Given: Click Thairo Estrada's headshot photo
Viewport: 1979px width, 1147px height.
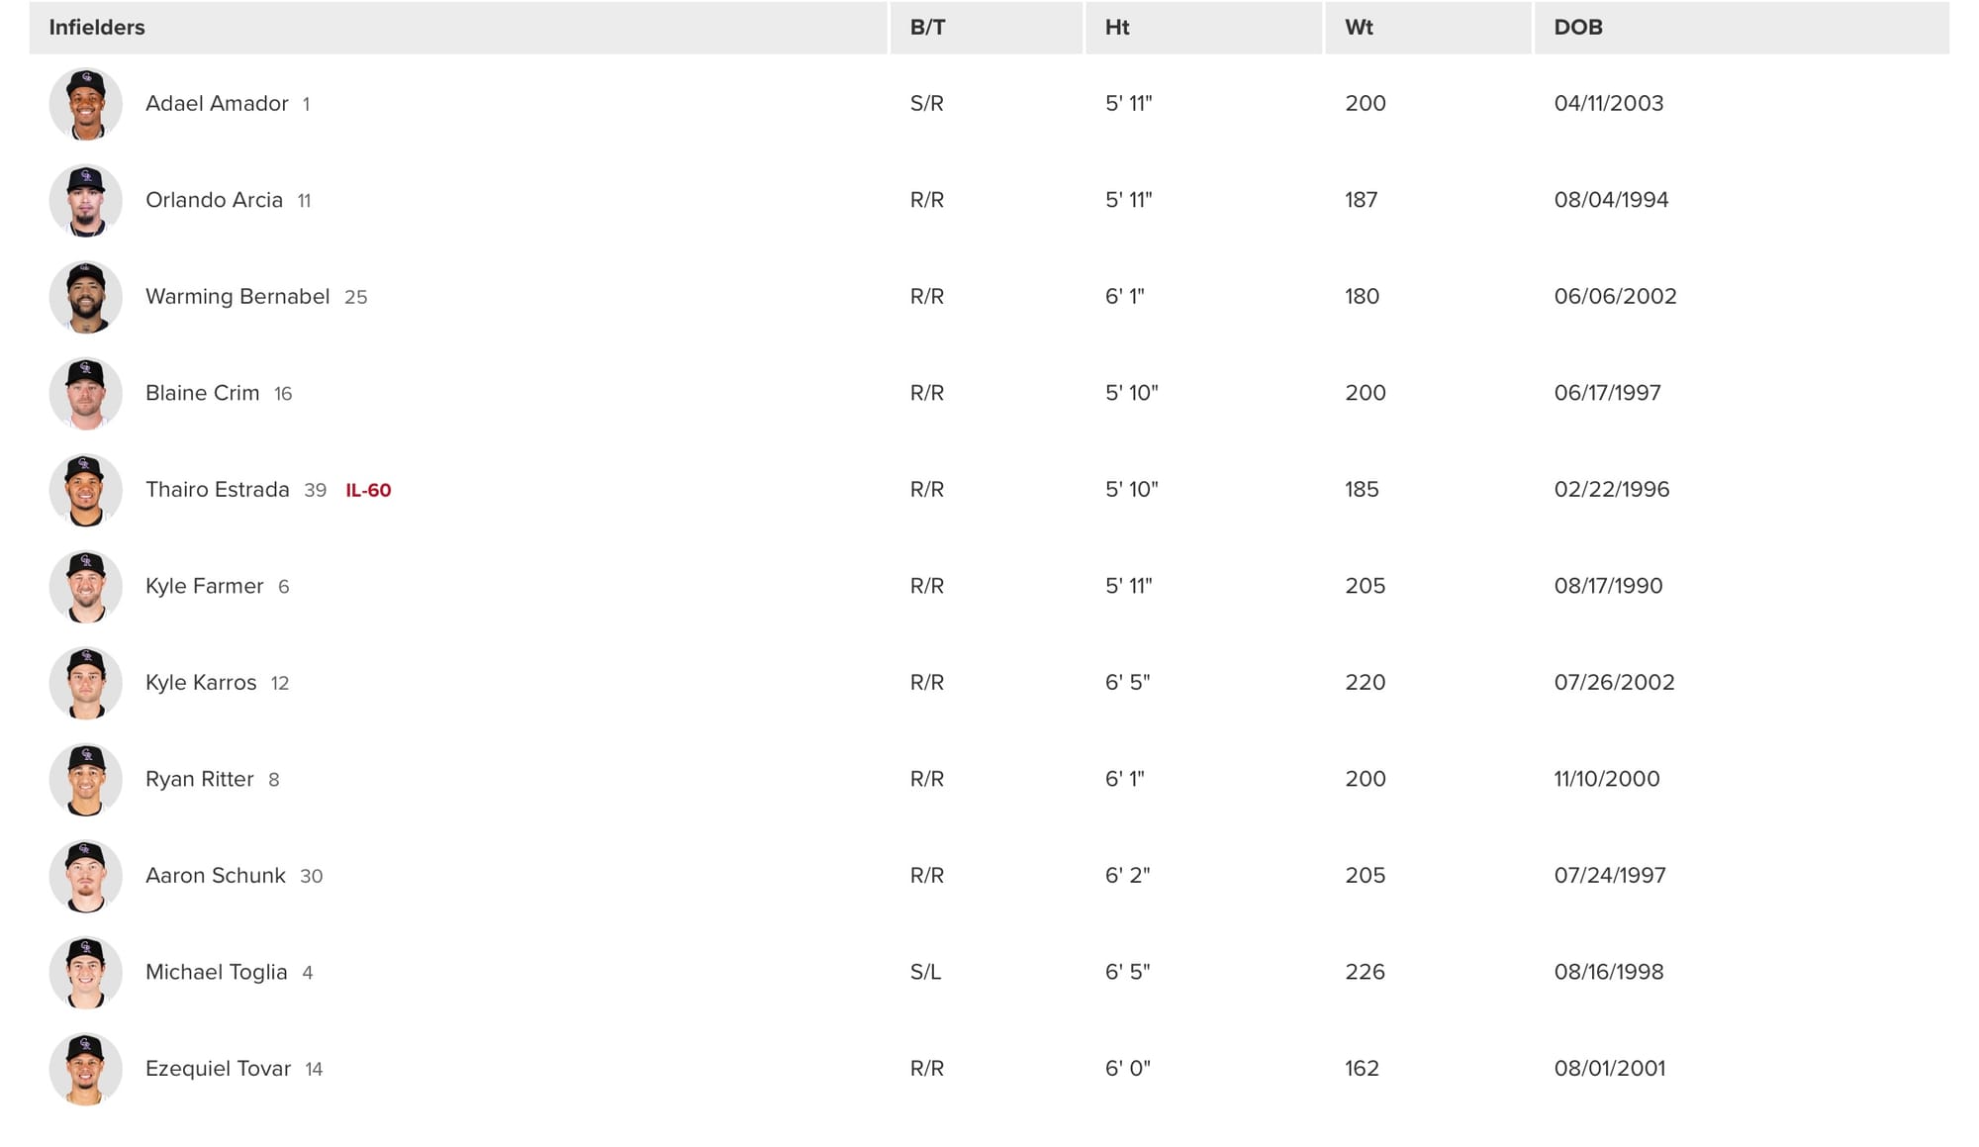Looking at the screenshot, I should [x=86, y=490].
